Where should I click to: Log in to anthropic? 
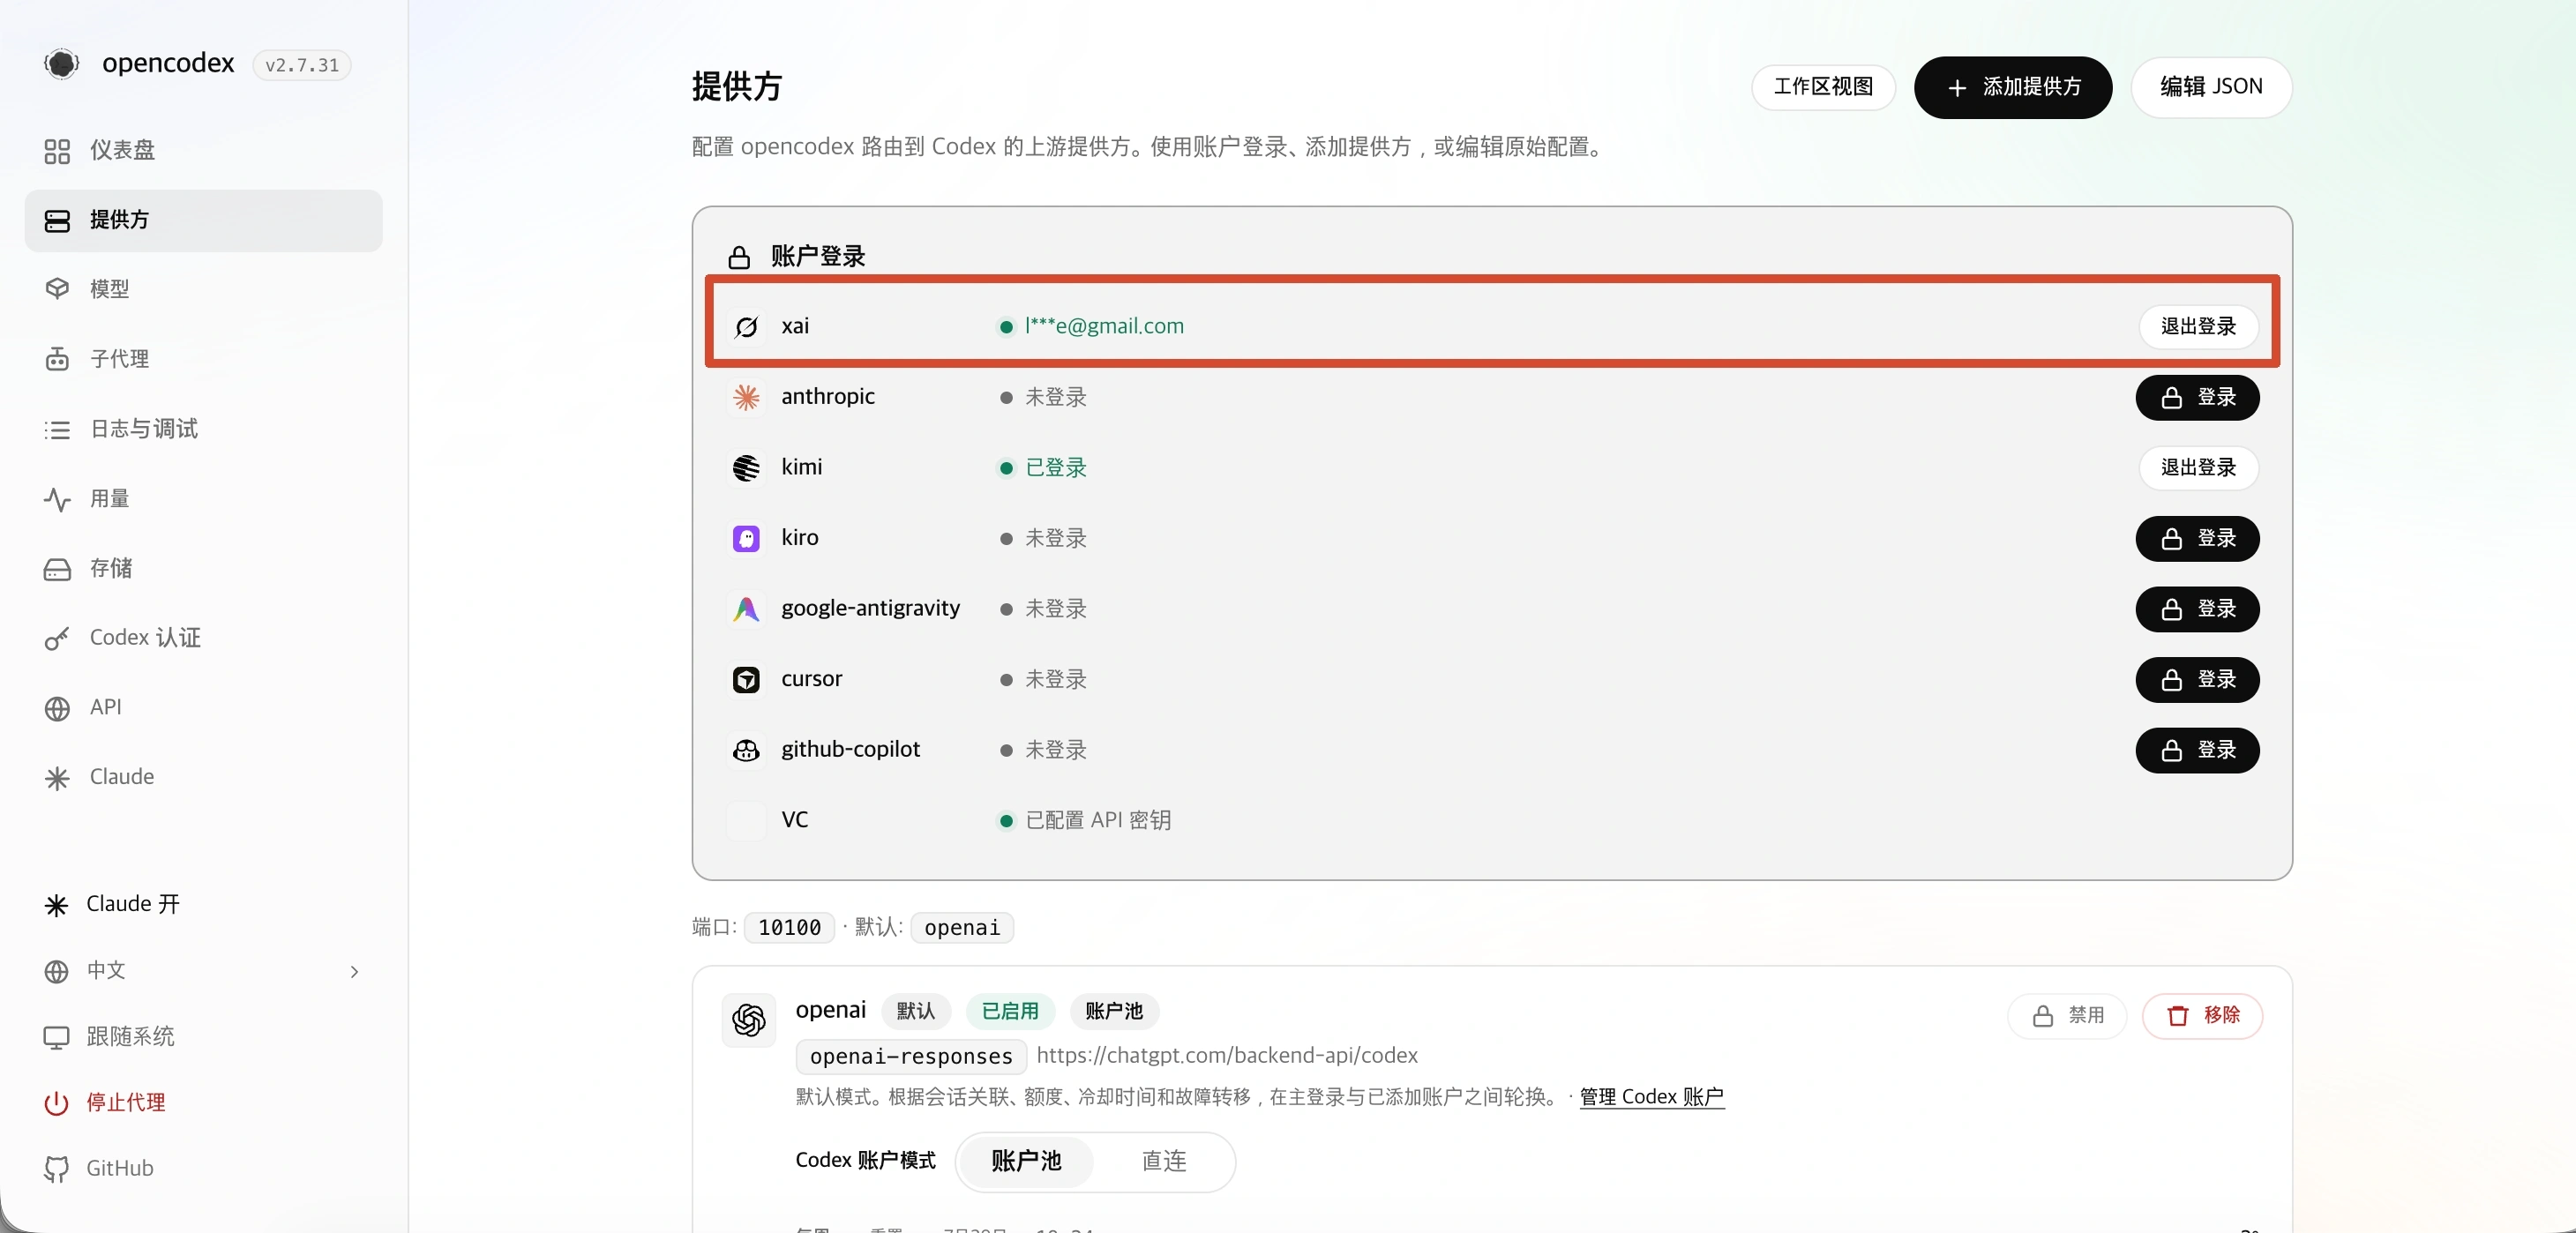[x=2197, y=398]
